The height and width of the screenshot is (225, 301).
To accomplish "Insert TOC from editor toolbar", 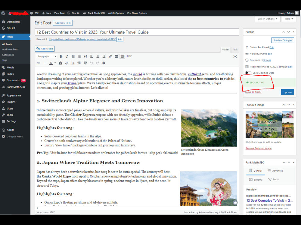I will pyautogui.click(x=129, y=56).
